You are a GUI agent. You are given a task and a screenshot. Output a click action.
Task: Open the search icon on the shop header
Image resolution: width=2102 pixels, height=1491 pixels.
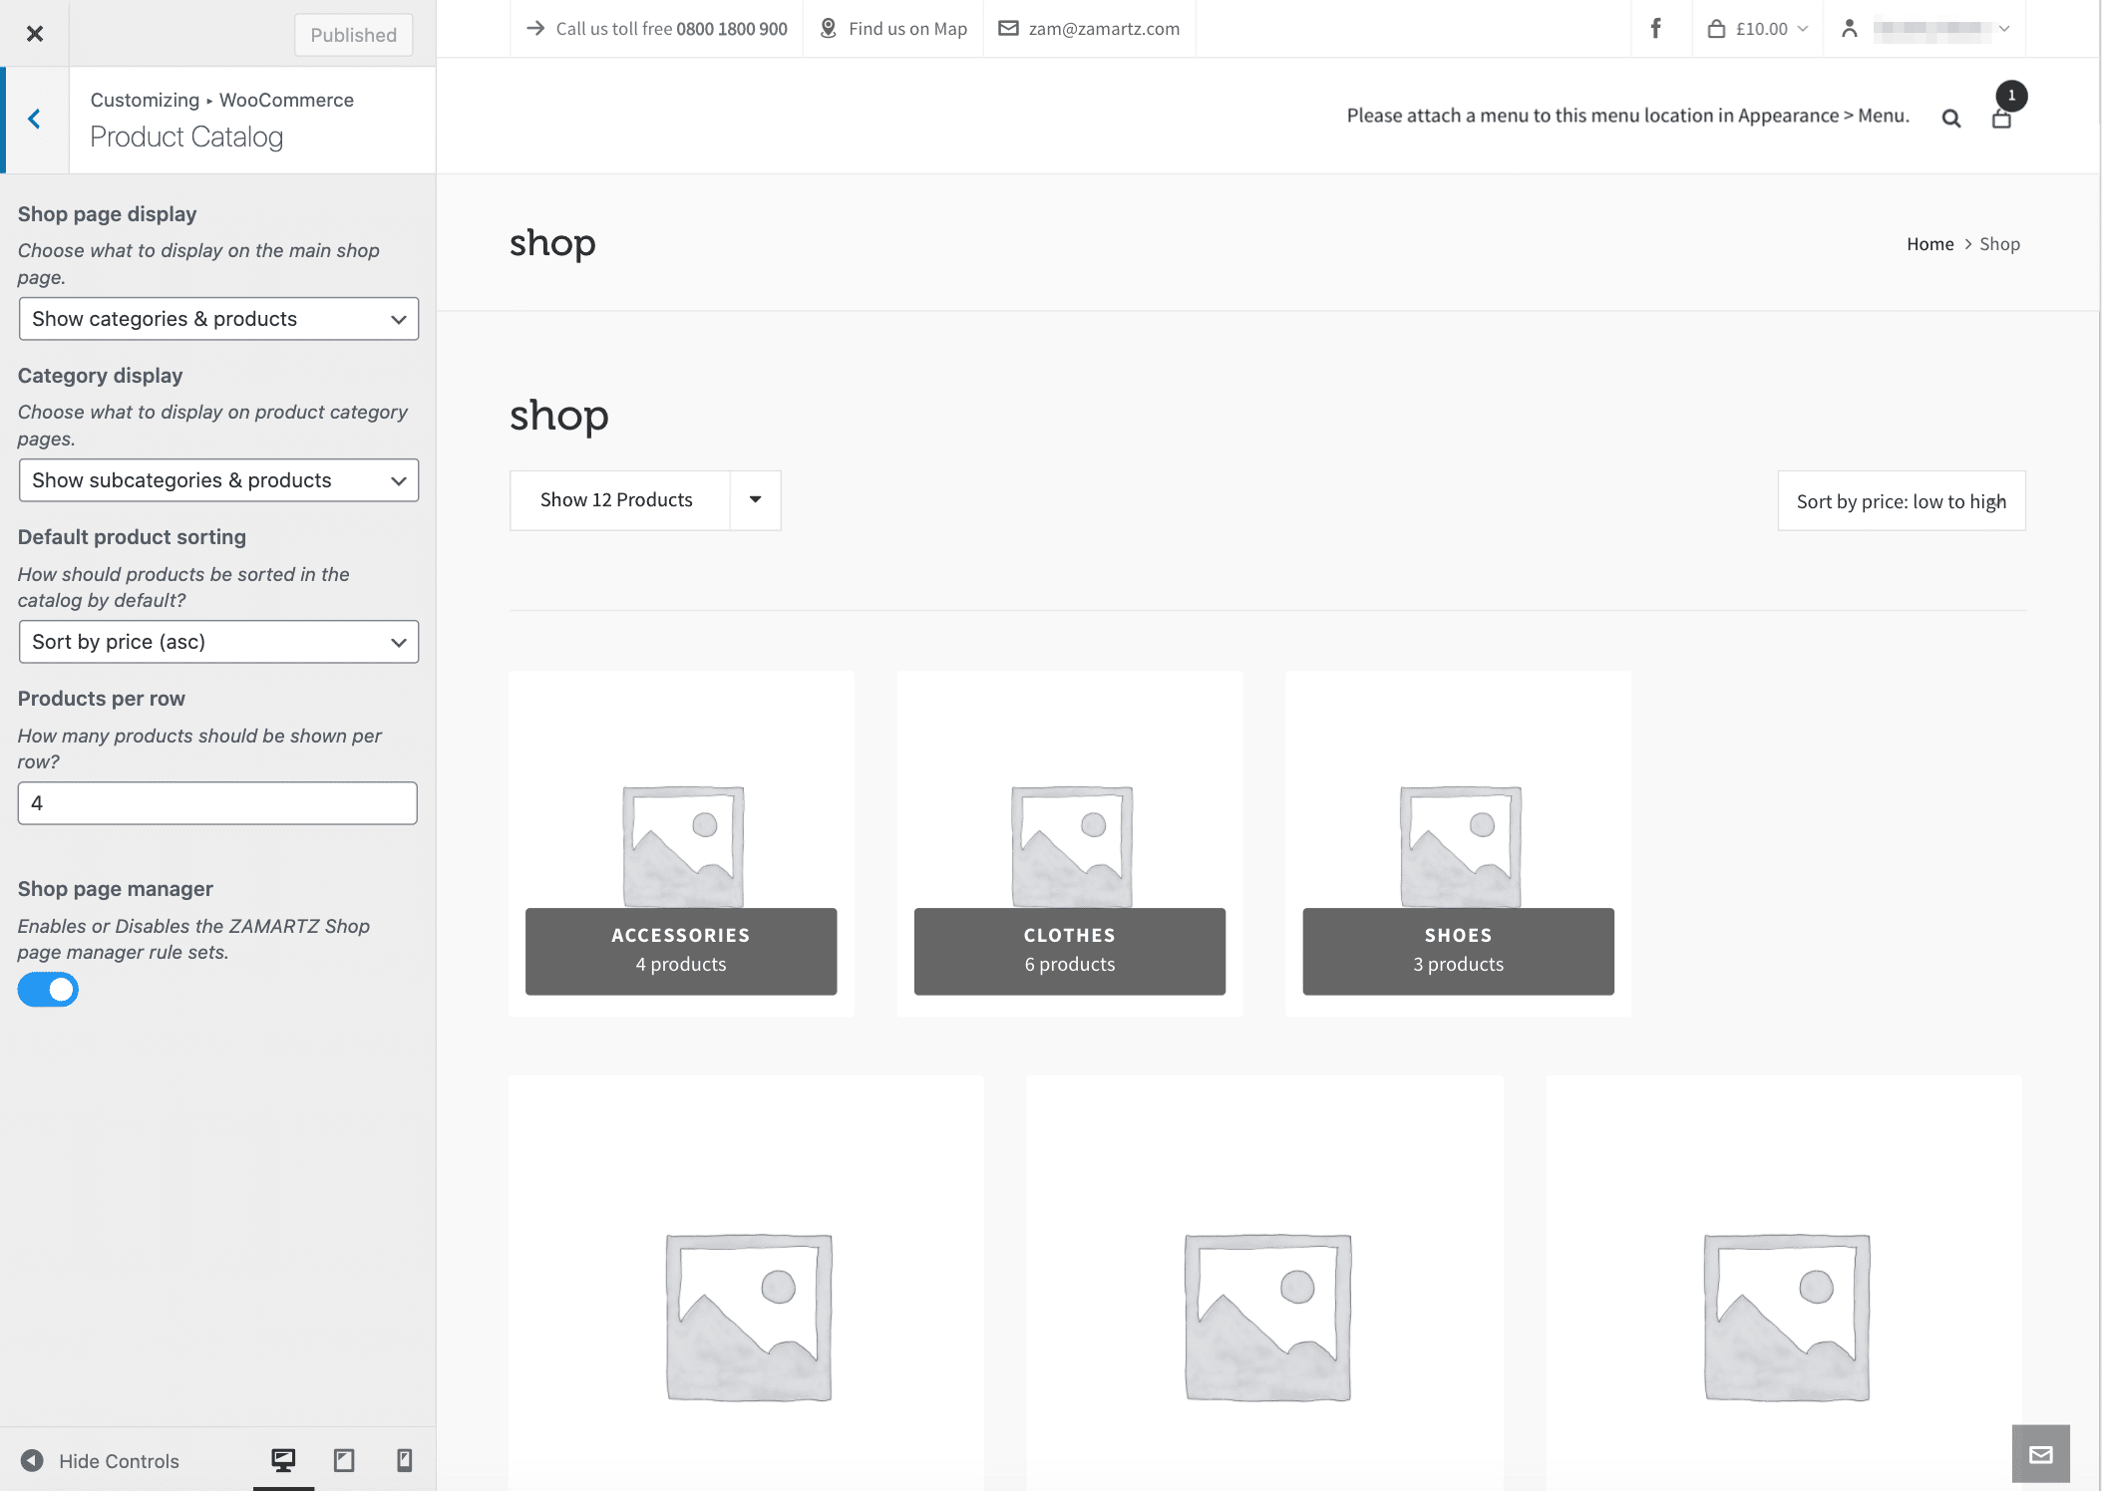point(1949,117)
